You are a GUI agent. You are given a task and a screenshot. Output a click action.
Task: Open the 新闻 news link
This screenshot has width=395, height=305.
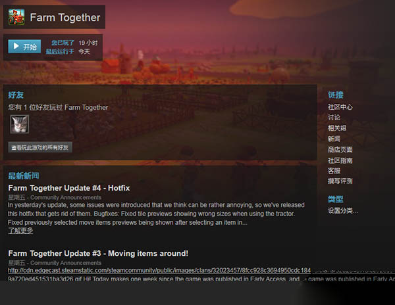(334, 139)
